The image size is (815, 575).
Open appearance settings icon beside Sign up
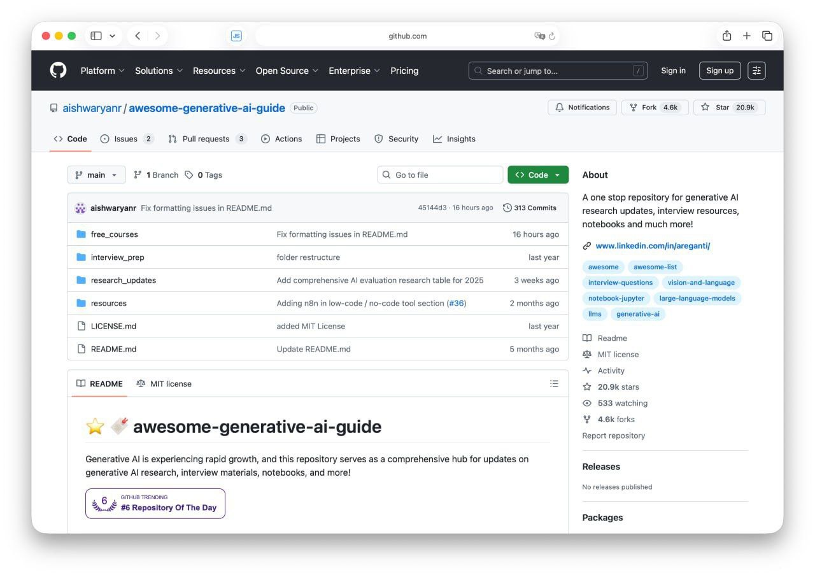point(756,71)
